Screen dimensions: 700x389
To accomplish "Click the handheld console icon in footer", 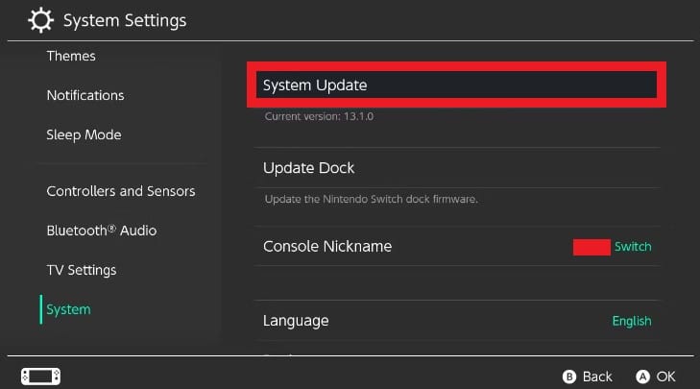I will 40,377.
